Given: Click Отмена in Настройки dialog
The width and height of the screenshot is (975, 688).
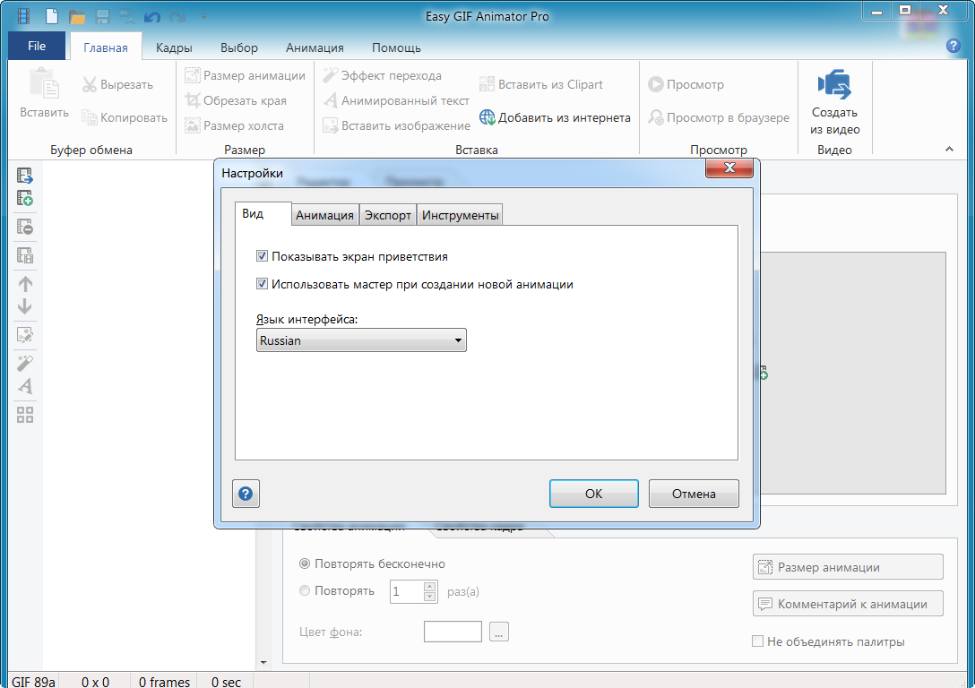Looking at the screenshot, I should point(694,494).
